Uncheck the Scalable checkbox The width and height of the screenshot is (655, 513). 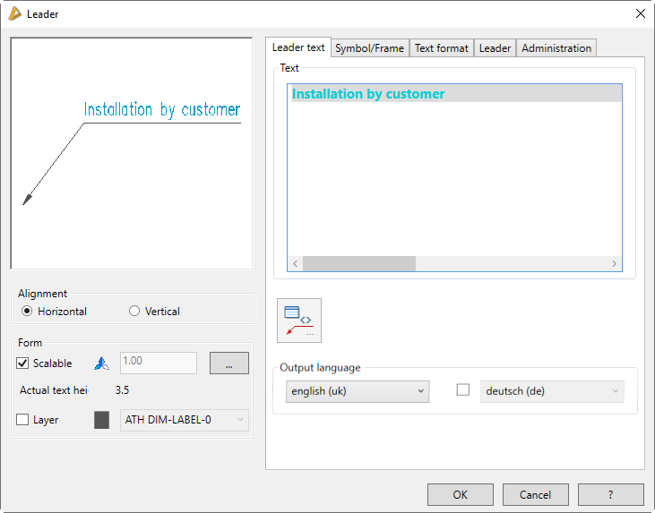click(x=23, y=363)
